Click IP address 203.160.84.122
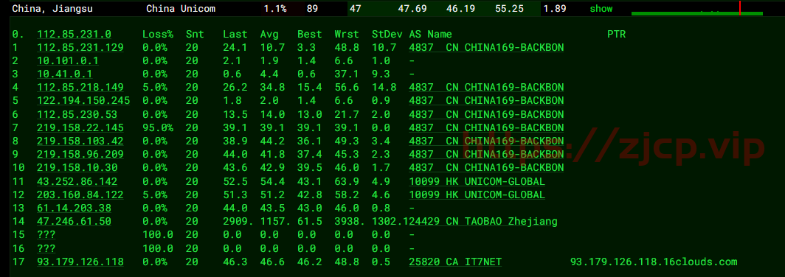 80,194
